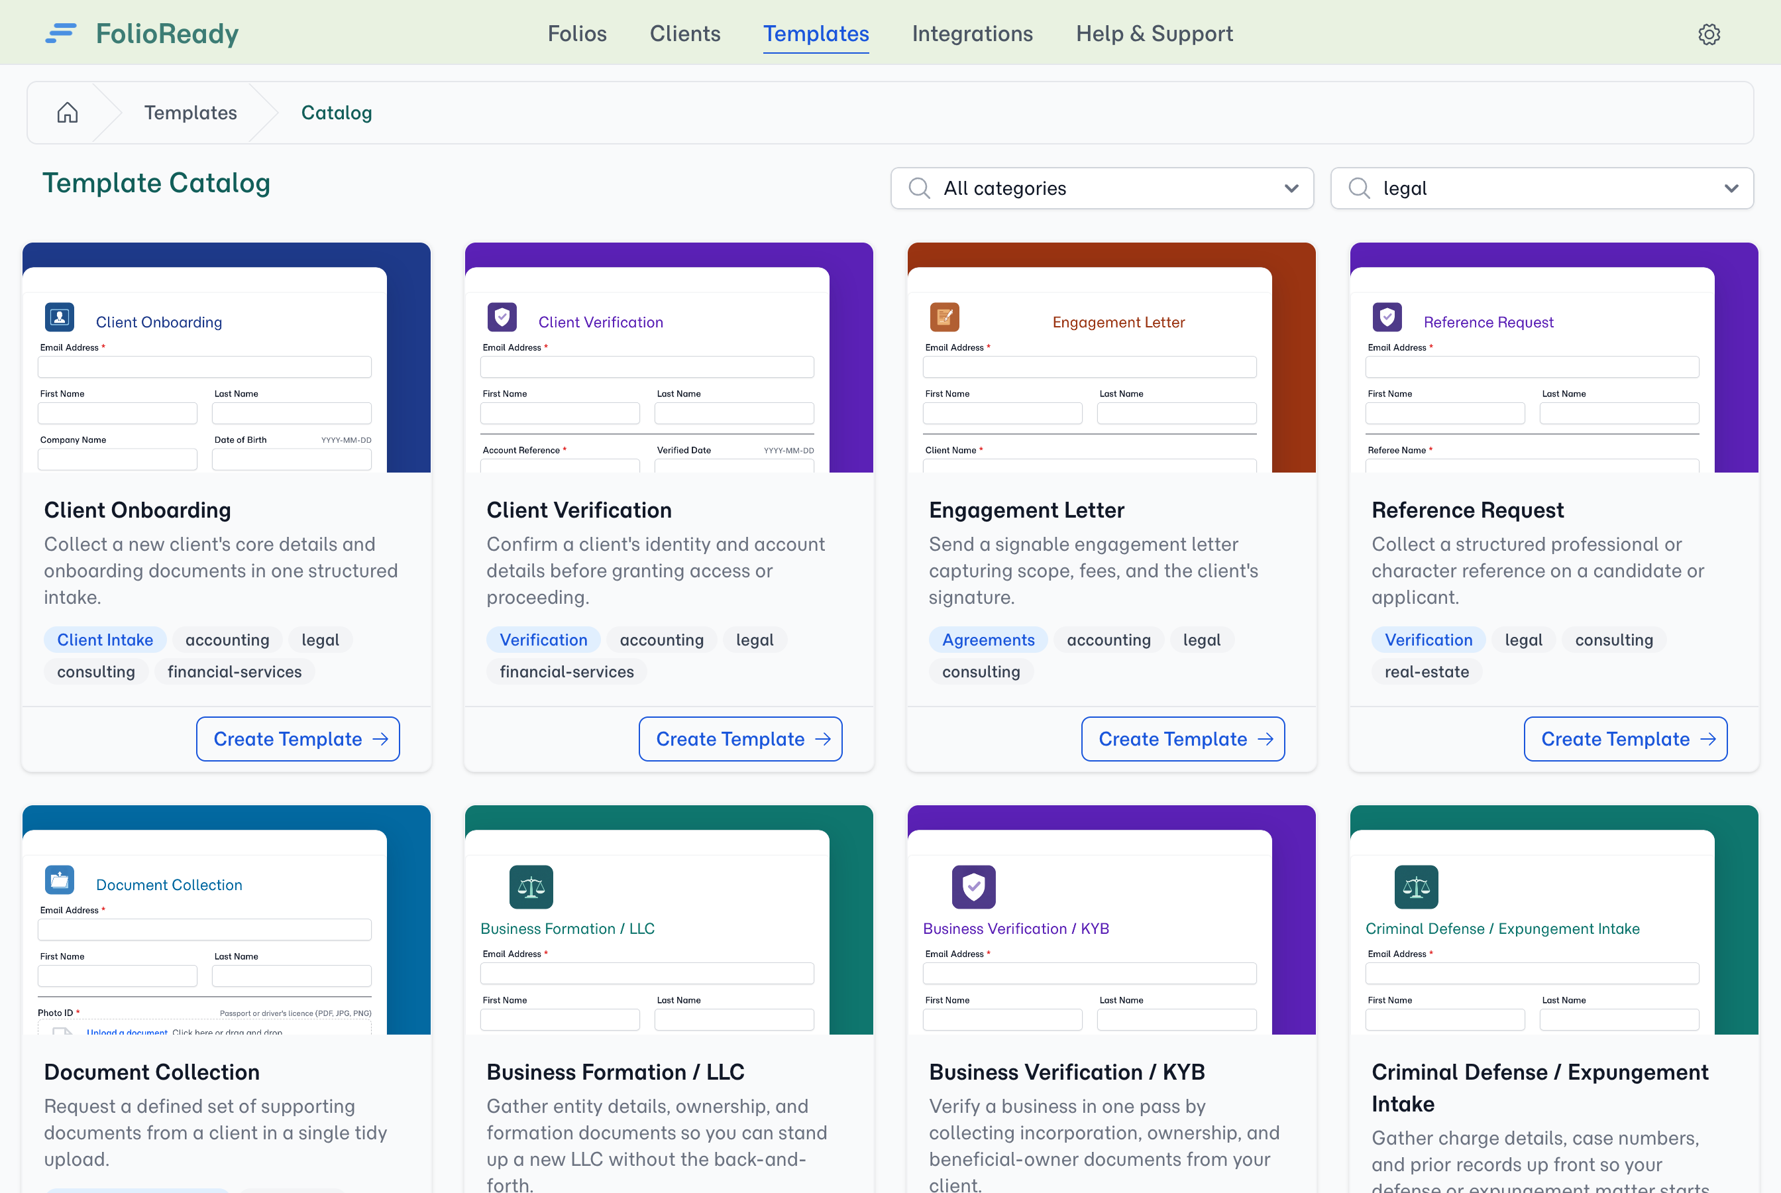
Task: Open the Clients nav item
Action: (x=685, y=34)
